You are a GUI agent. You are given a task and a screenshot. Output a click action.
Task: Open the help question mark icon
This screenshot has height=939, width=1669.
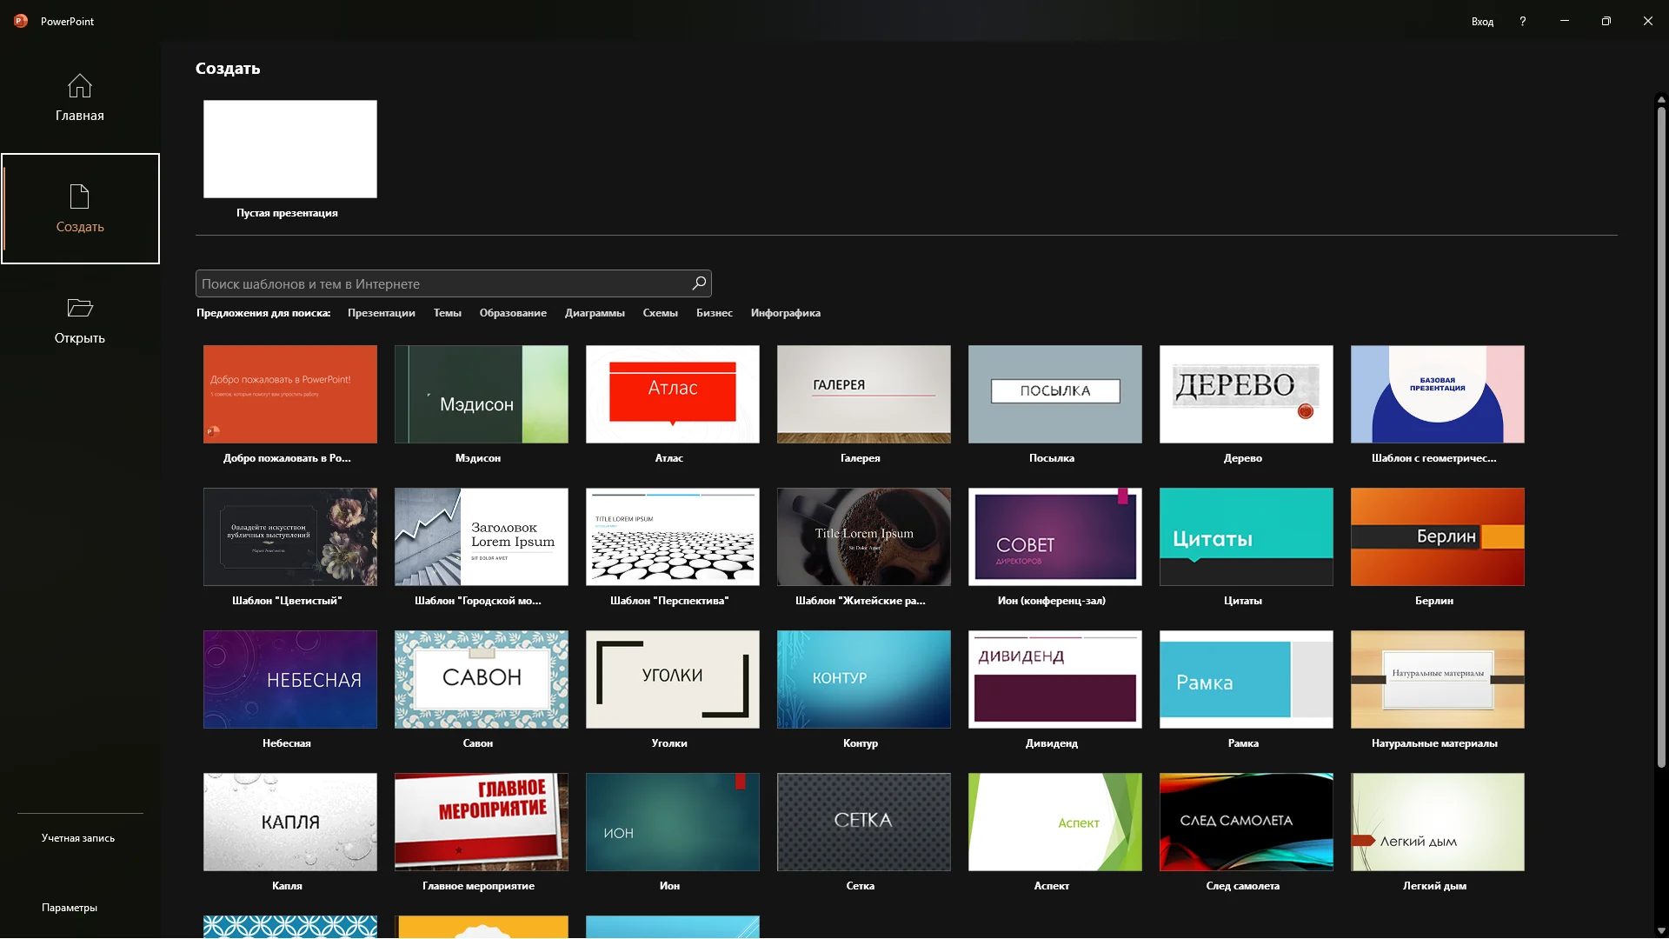point(1522,21)
